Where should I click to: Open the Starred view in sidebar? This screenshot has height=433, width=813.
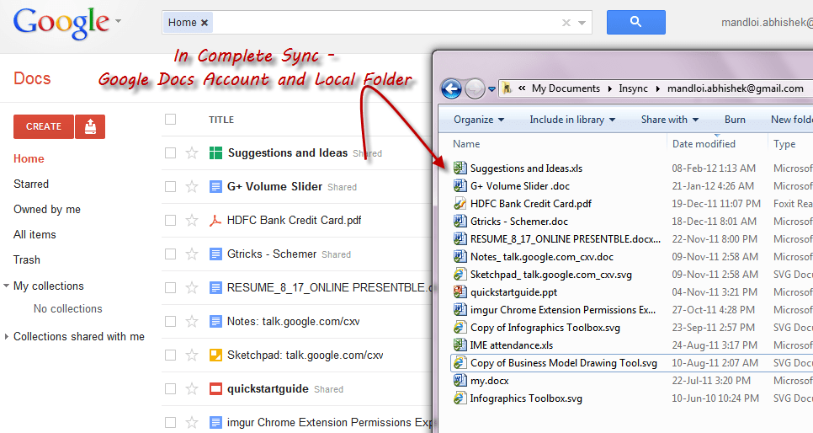click(x=31, y=184)
